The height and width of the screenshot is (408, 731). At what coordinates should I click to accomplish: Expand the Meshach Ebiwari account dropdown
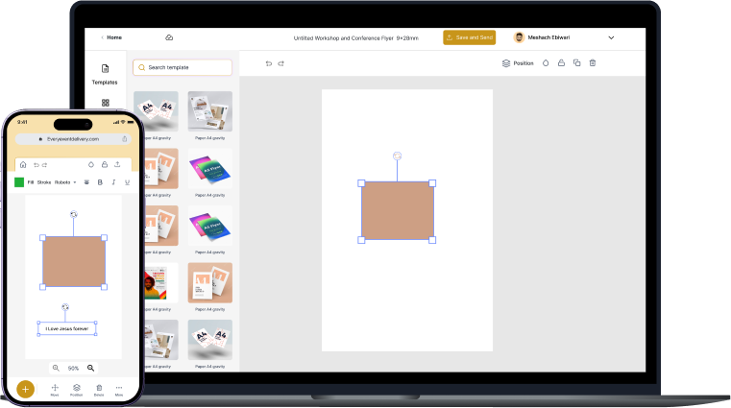[x=611, y=37]
